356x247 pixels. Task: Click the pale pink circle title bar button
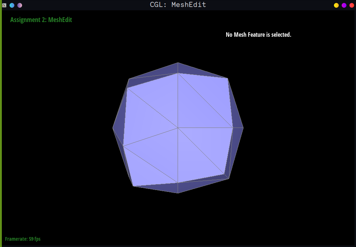(20, 5)
